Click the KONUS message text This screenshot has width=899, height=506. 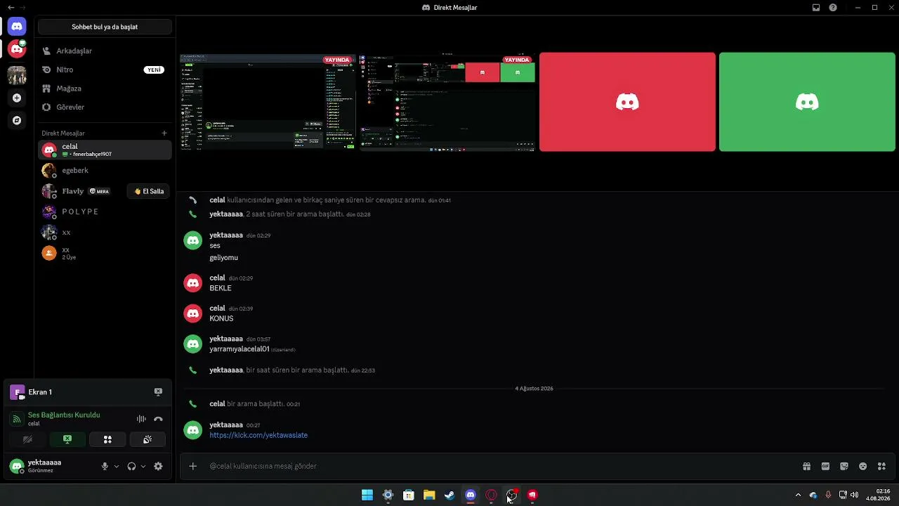(221, 318)
